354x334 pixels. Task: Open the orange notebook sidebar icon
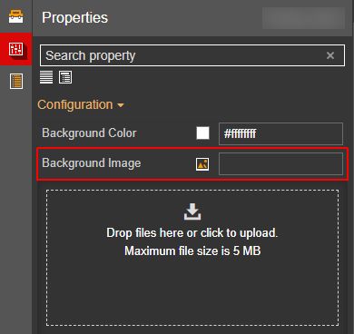click(16, 81)
